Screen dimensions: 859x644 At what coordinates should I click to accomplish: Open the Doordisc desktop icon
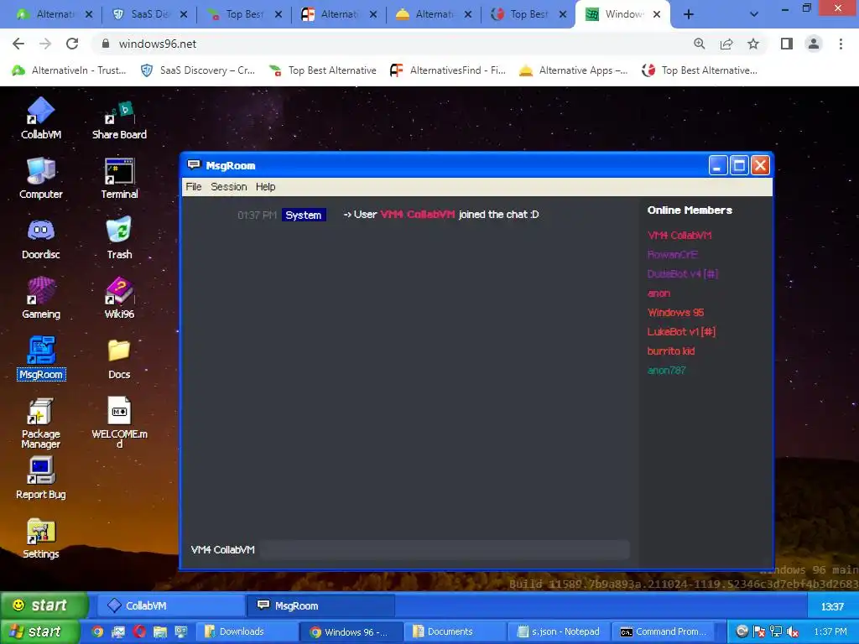point(40,239)
